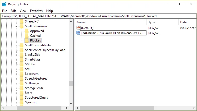
Task: Click the value name rename edit box
Action: 113,33
